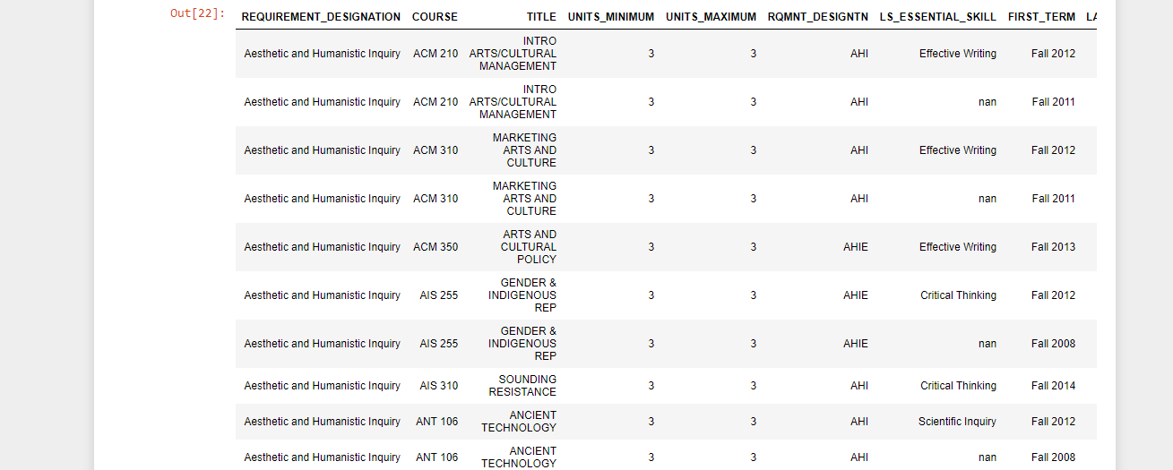The width and height of the screenshot is (1173, 470).
Task: Select the ACM 350 course cell
Action: pos(436,247)
